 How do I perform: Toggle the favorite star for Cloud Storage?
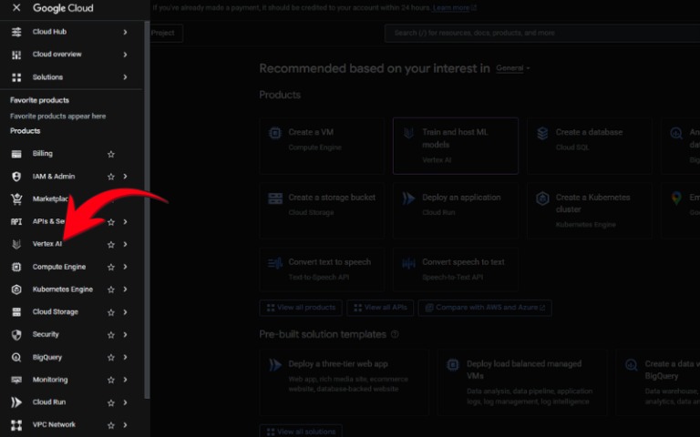pos(111,312)
